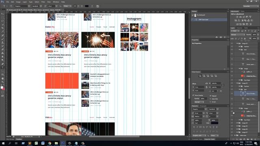Delete layer using Layers panel trash
The width and height of the screenshot is (260, 146).
tap(255, 139)
